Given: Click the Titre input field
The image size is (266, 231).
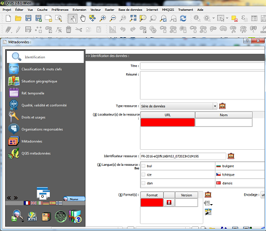Looking at the screenshot, I should [203, 66].
